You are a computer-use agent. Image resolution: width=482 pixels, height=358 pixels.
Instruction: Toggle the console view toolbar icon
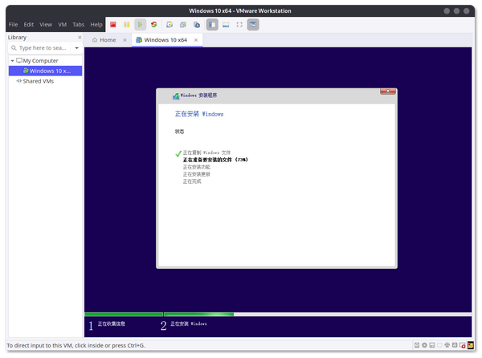pos(253,25)
